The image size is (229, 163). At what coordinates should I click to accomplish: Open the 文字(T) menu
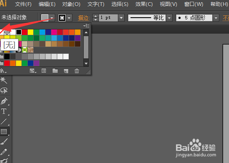[96, 4]
